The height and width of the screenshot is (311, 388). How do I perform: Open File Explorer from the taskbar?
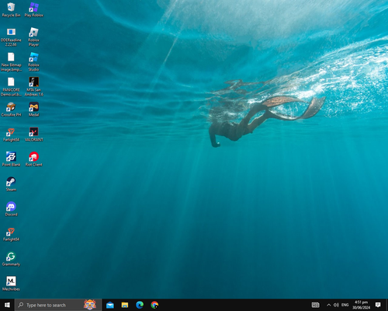125,305
